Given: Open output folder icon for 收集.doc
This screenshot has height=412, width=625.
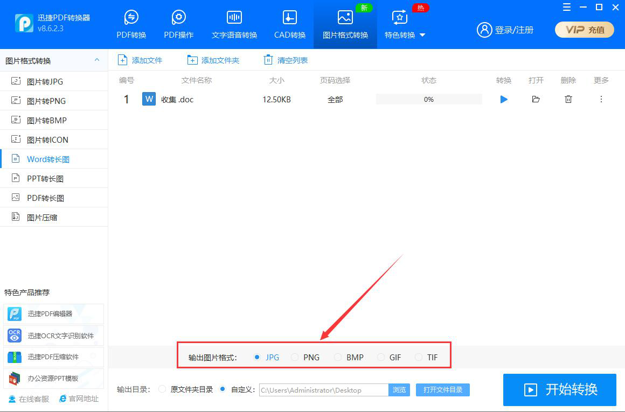Looking at the screenshot, I should pos(536,99).
